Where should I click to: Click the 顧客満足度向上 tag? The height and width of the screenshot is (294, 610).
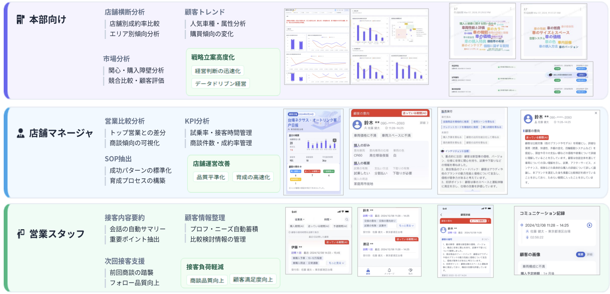(x=253, y=280)
